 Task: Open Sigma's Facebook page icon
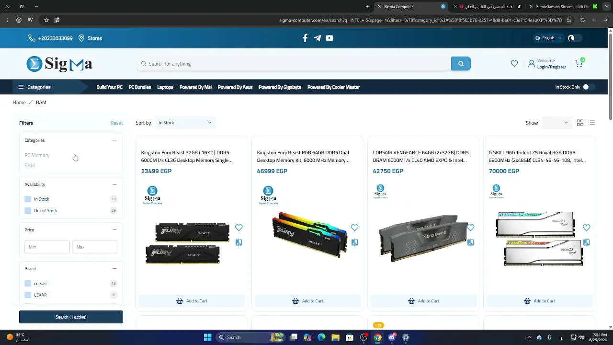[305, 38]
